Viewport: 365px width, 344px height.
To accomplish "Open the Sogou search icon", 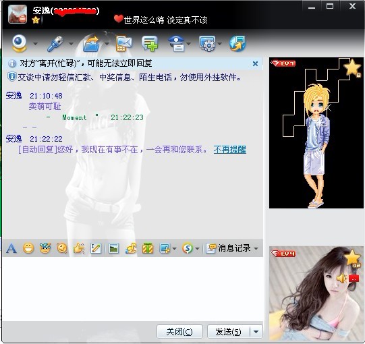I will click(x=188, y=248).
